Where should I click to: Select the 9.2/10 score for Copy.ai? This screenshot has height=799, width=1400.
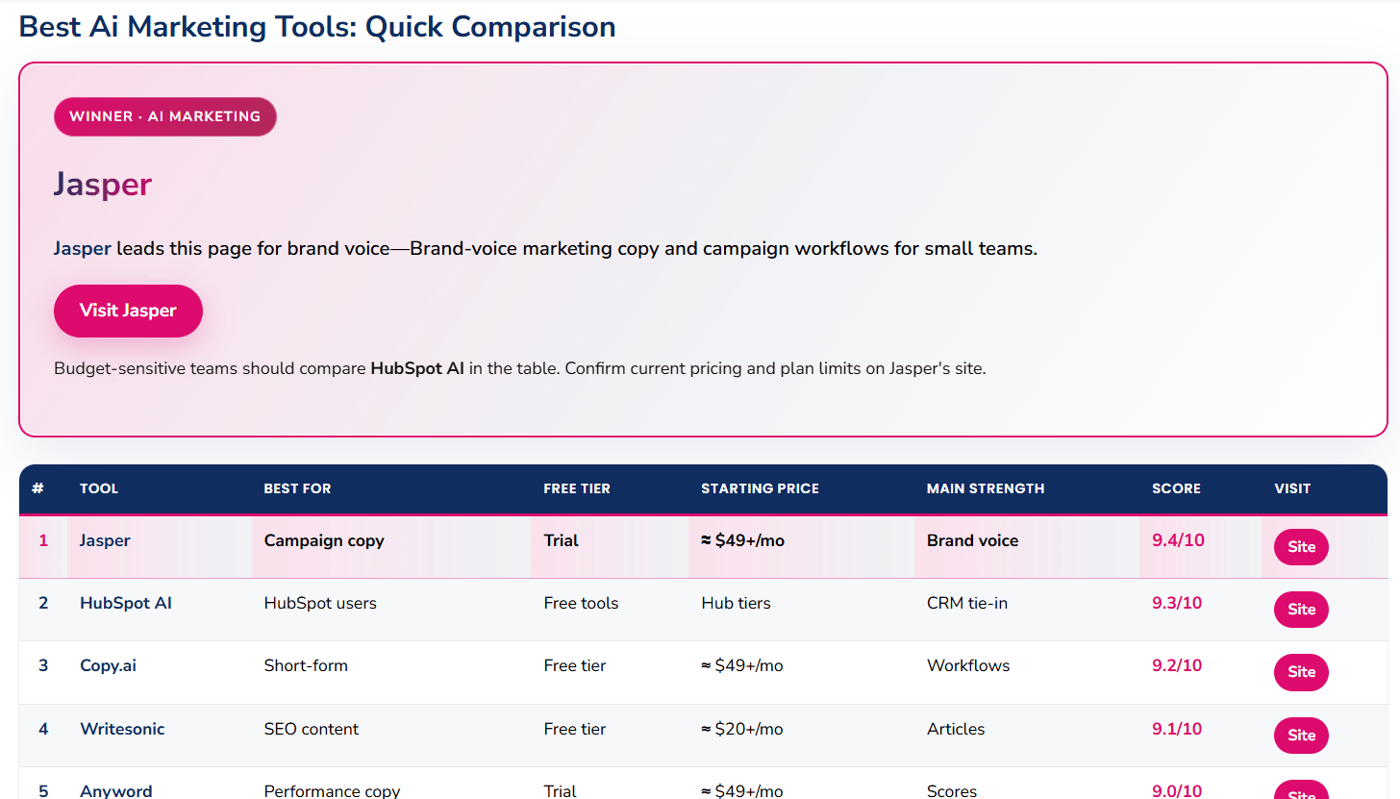(x=1177, y=665)
